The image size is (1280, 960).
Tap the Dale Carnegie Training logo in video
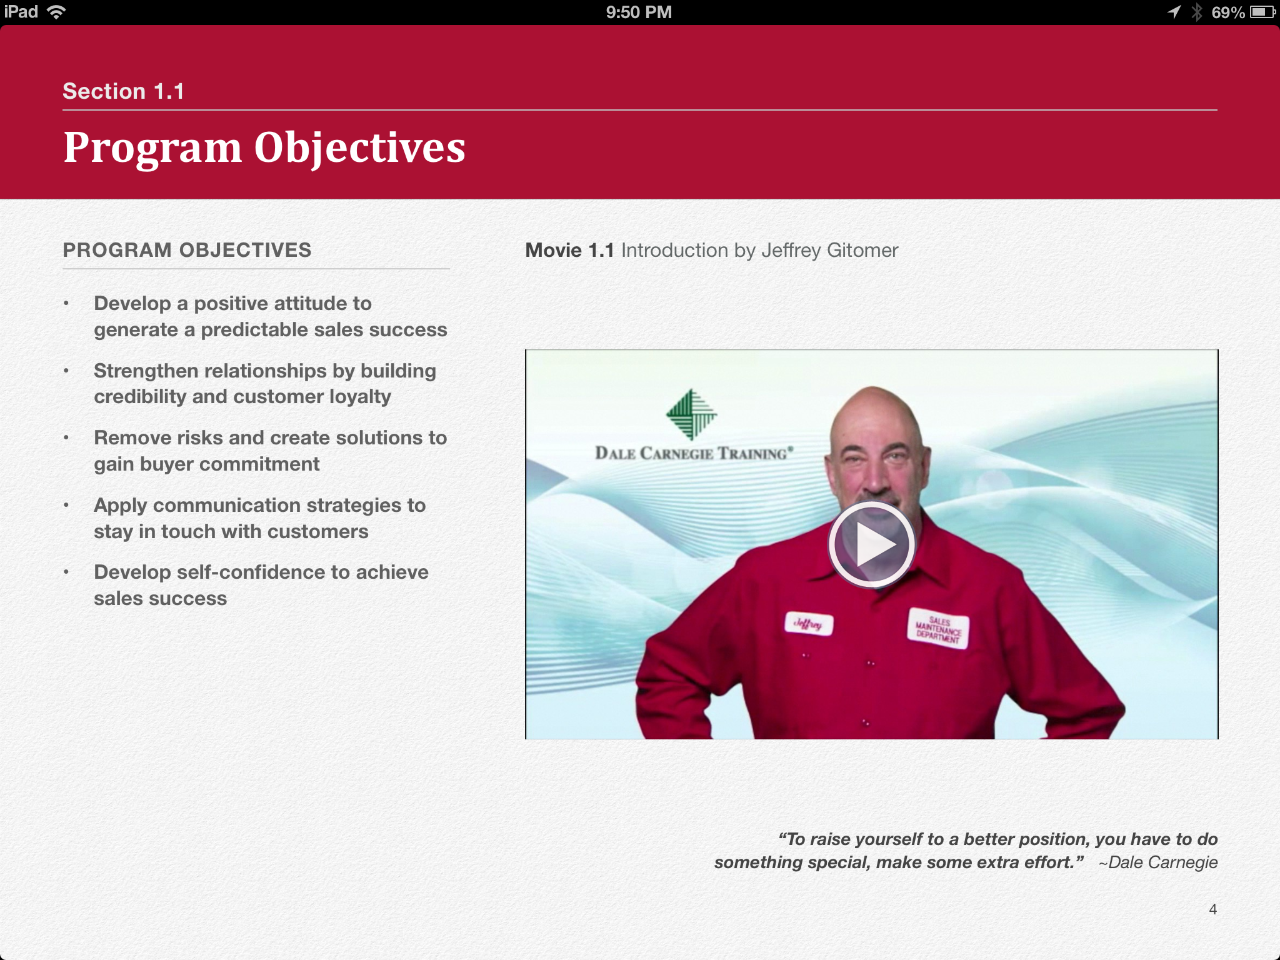(x=693, y=426)
